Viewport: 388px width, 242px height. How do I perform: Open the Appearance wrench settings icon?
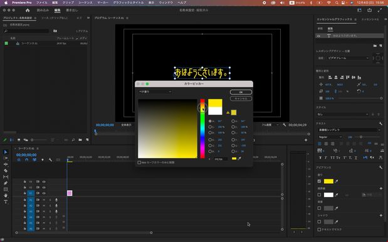[380, 168]
